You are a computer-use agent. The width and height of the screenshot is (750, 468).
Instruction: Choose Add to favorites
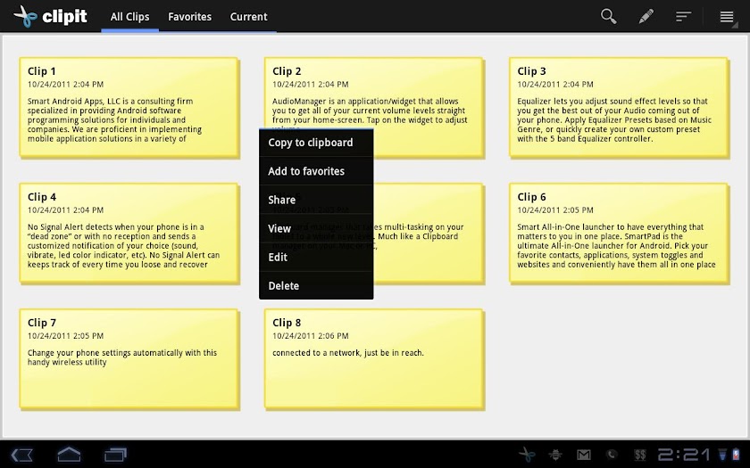point(316,171)
